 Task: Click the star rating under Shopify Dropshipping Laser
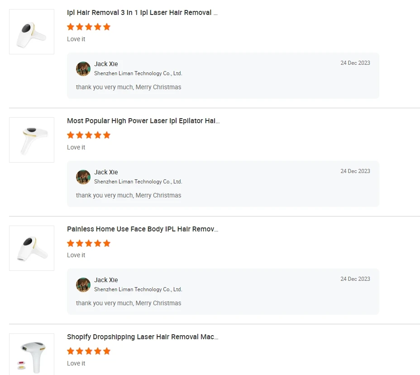[89, 351]
